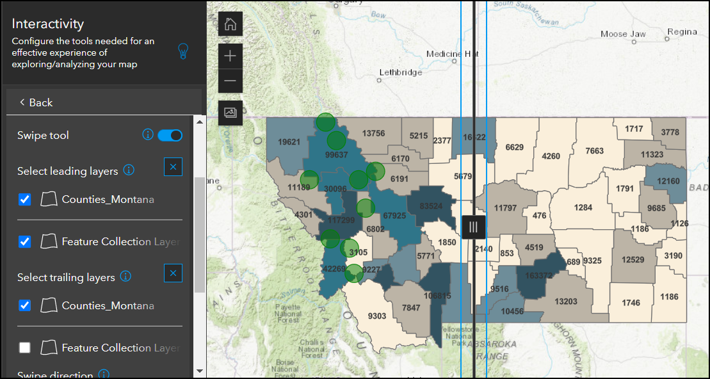Uncheck Counties_Montana under leading layers
Viewport: 710px width, 379px height.
[25, 200]
